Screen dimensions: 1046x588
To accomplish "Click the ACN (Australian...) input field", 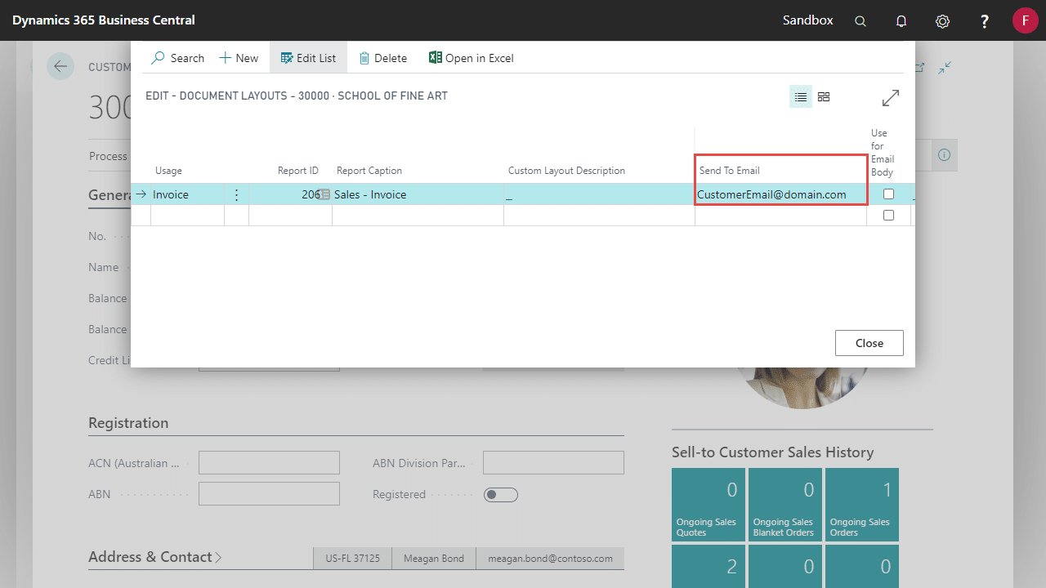I will click(x=269, y=463).
